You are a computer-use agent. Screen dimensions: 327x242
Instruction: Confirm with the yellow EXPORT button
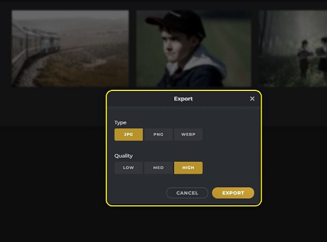(x=233, y=193)
